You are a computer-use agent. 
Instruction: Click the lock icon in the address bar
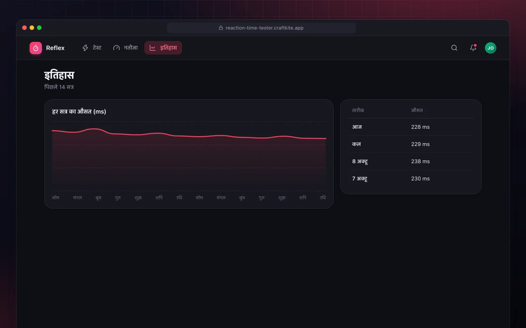tap(221, 28)
